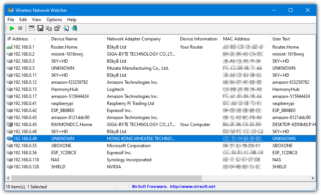The height and width of the screenshot is (195, 321).
Task: Open the Options menu
Action: [54, 20]
